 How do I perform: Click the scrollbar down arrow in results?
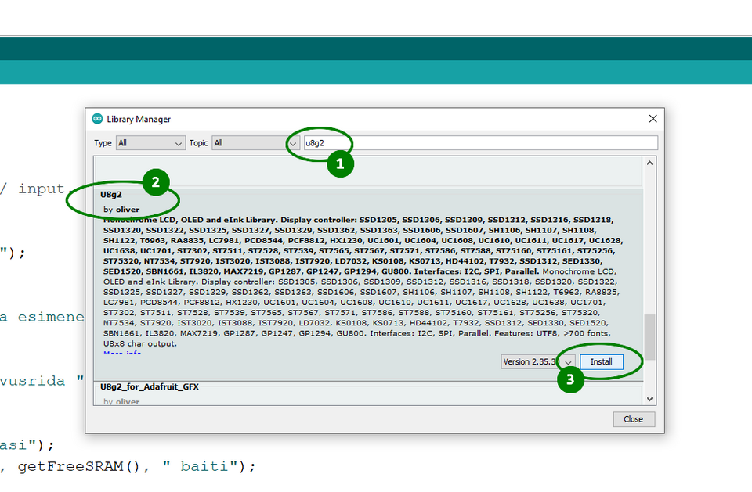click(649, 399)
